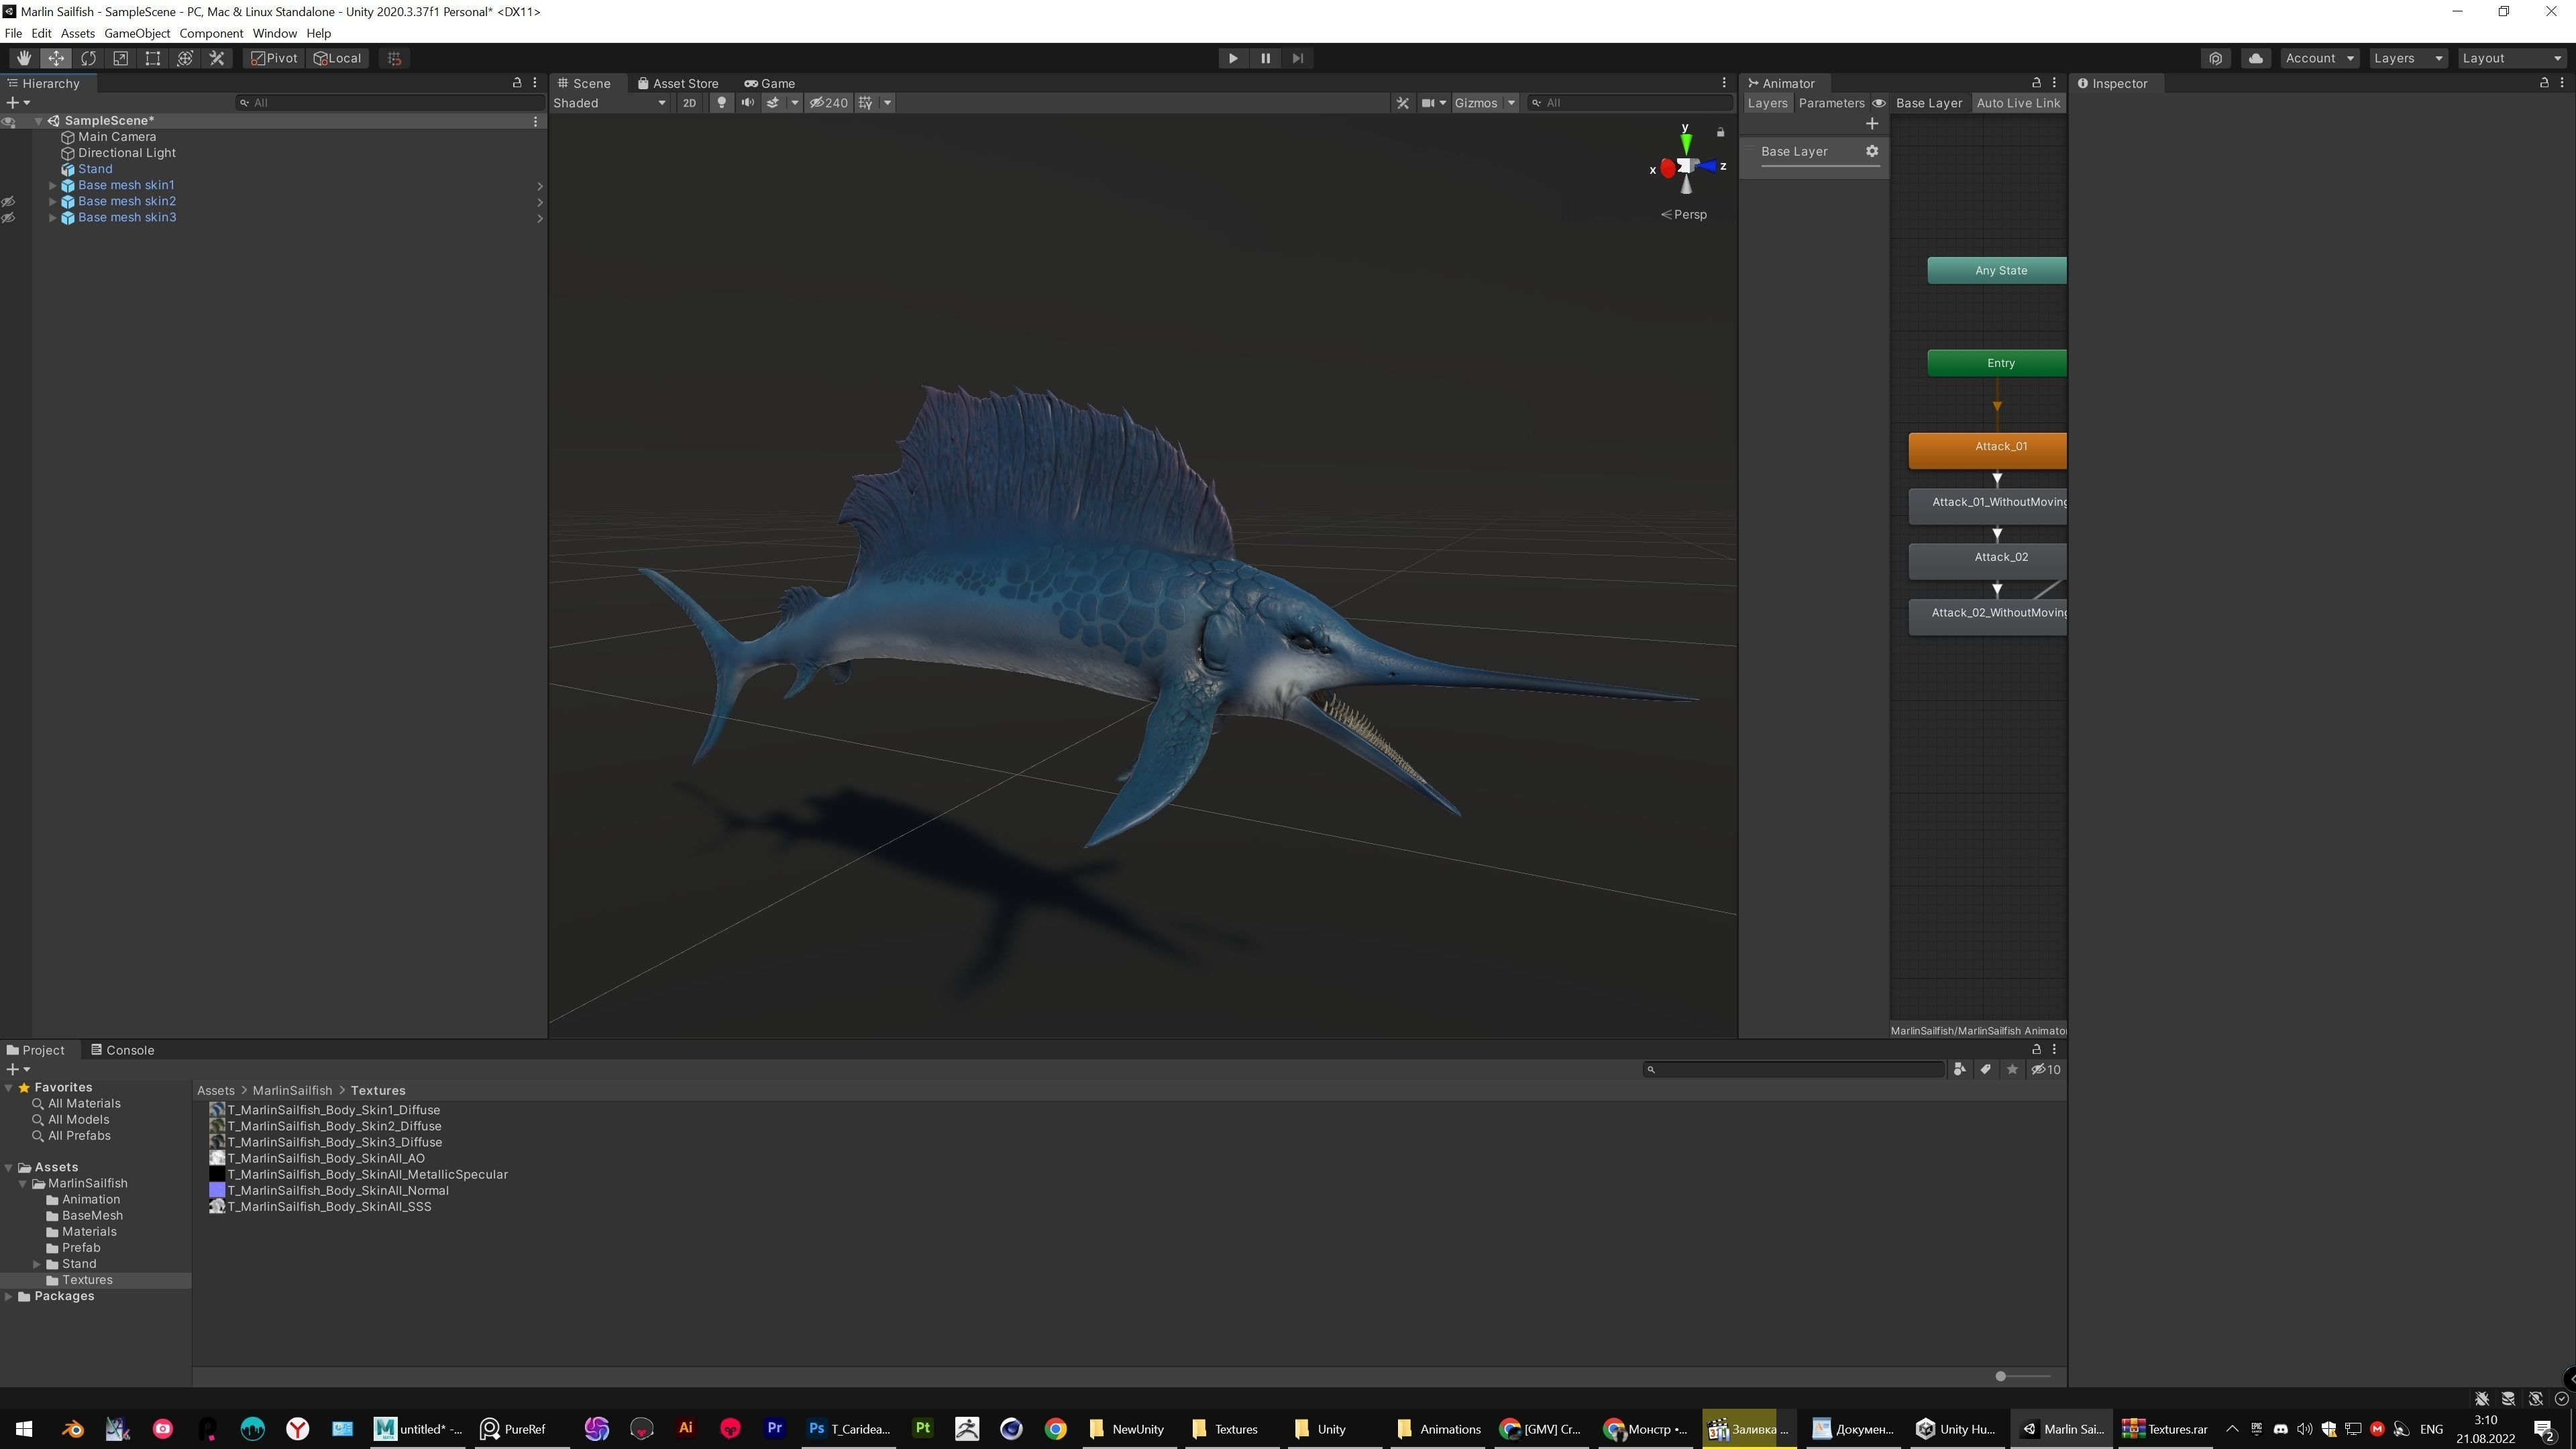
Task: Start Play mode
Action: 1233,58
